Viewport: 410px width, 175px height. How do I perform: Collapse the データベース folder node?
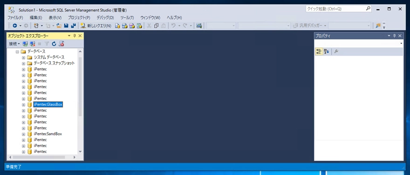[x=17, y=52]
